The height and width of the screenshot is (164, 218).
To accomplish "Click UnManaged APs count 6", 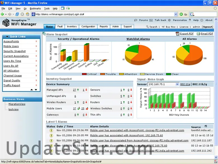I will coord(75,96).
